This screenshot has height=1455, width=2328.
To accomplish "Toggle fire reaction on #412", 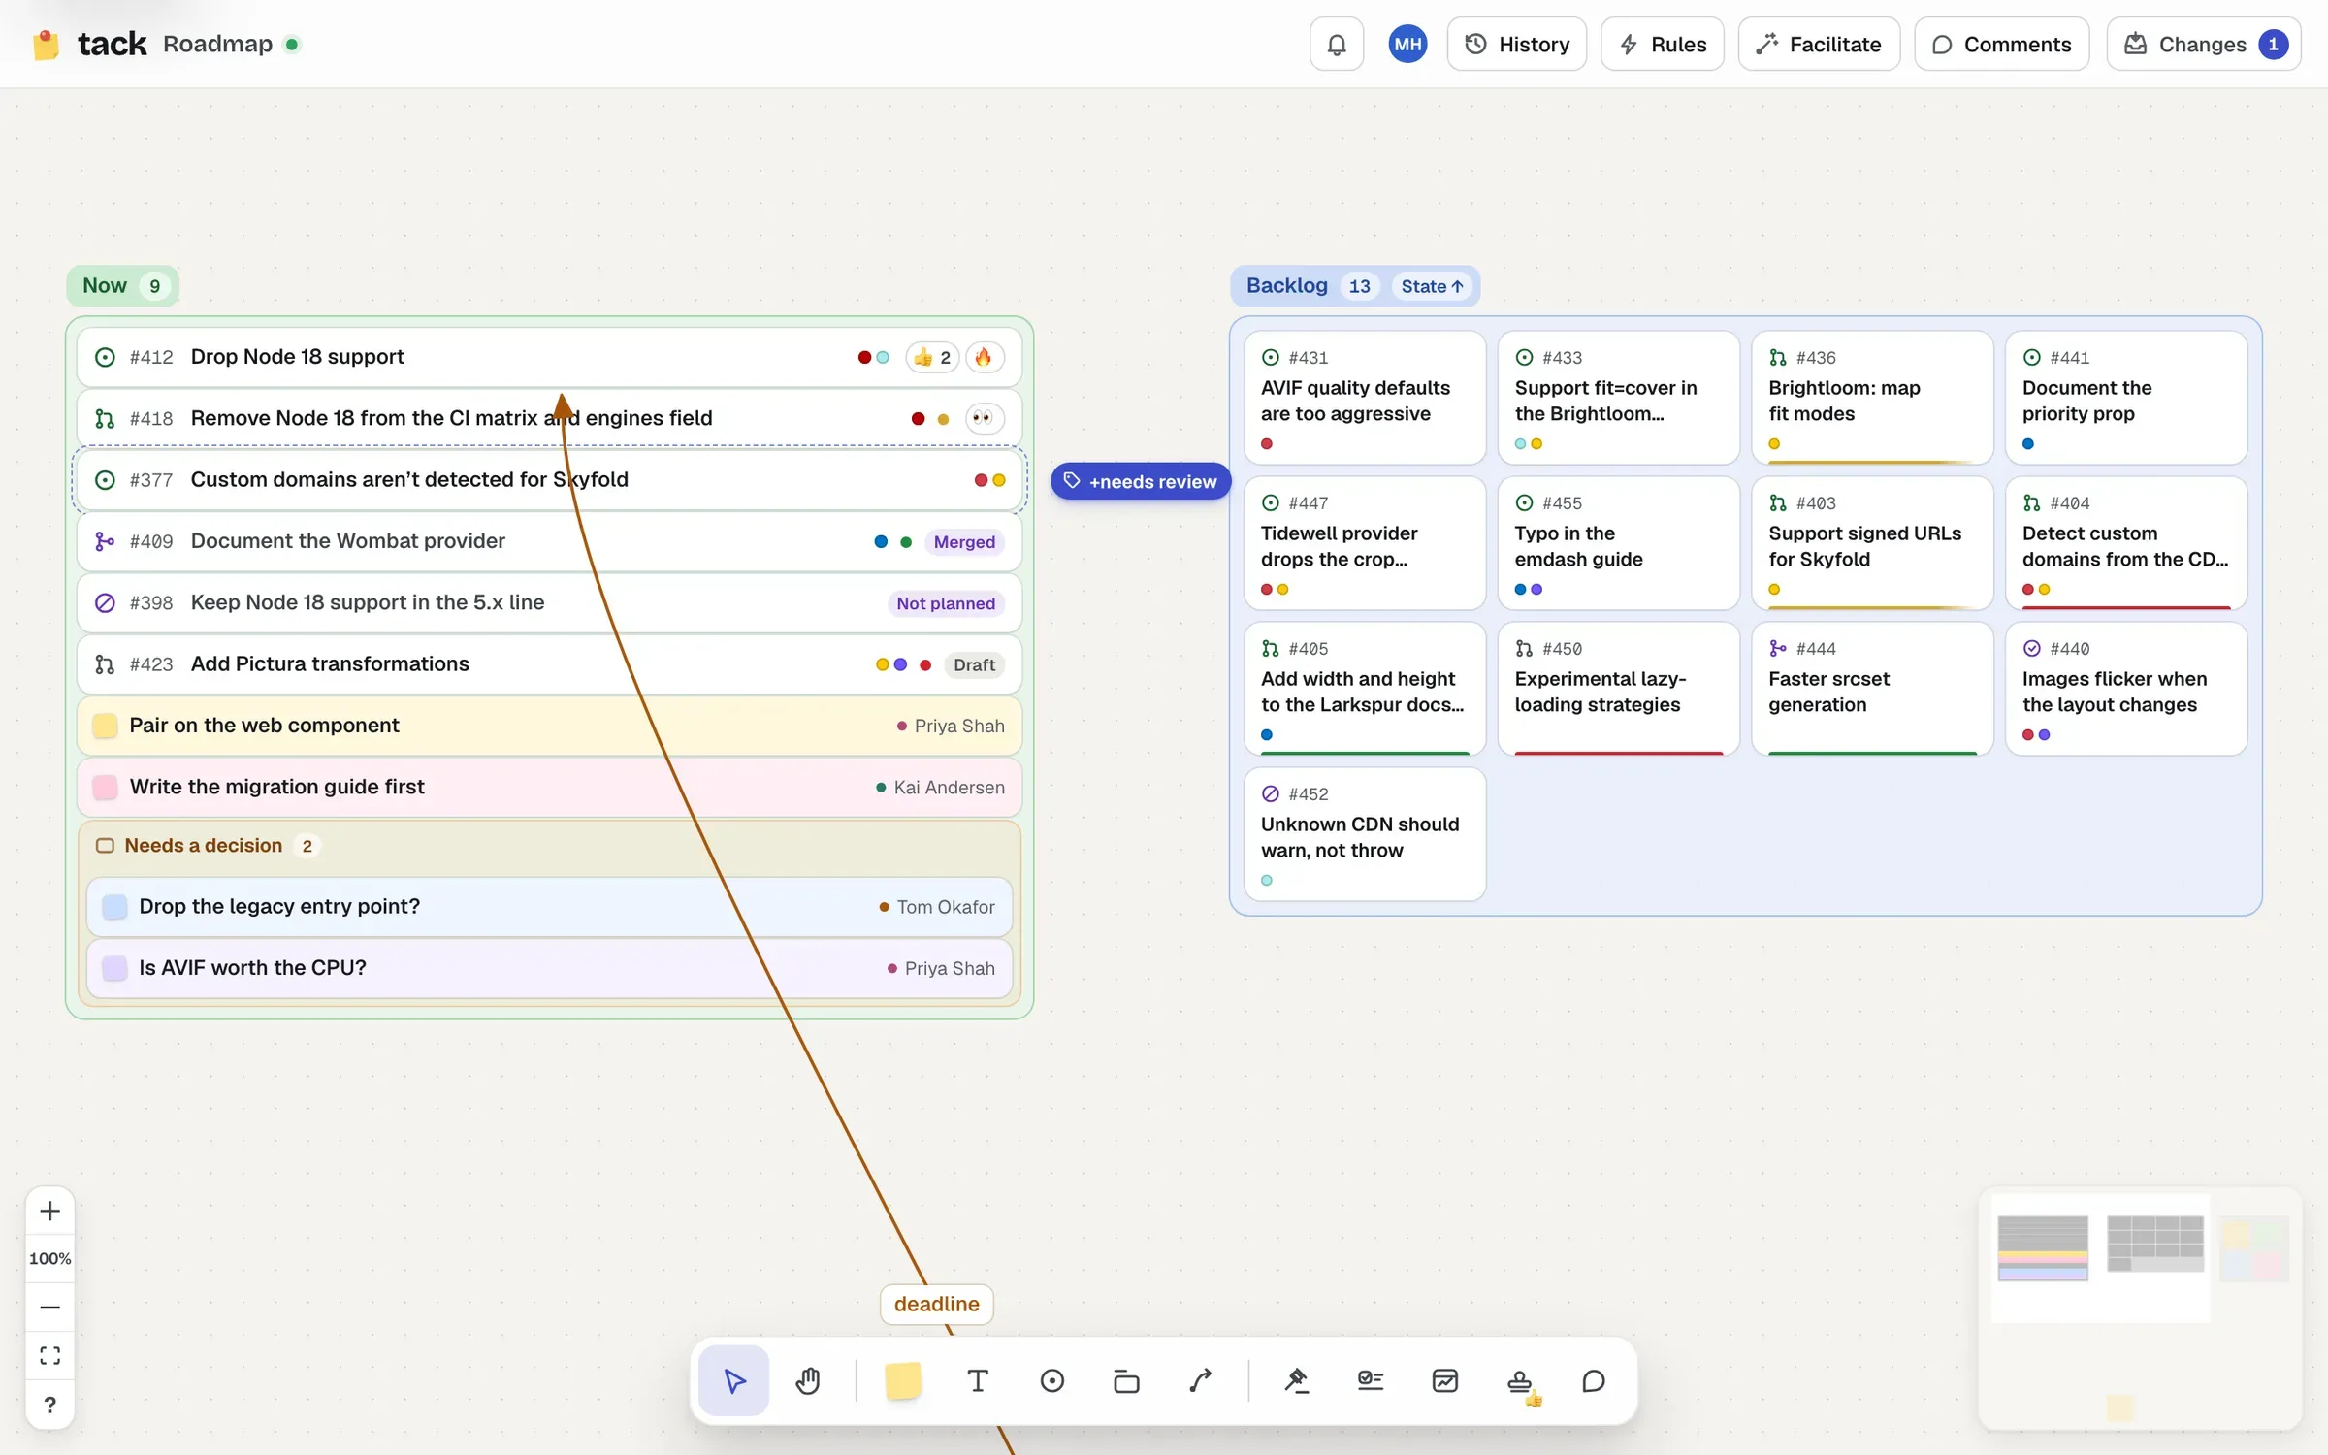I will click(x=984, y=357).
